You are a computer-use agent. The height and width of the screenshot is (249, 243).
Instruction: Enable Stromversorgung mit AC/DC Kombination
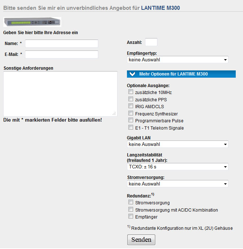(131, 209)
